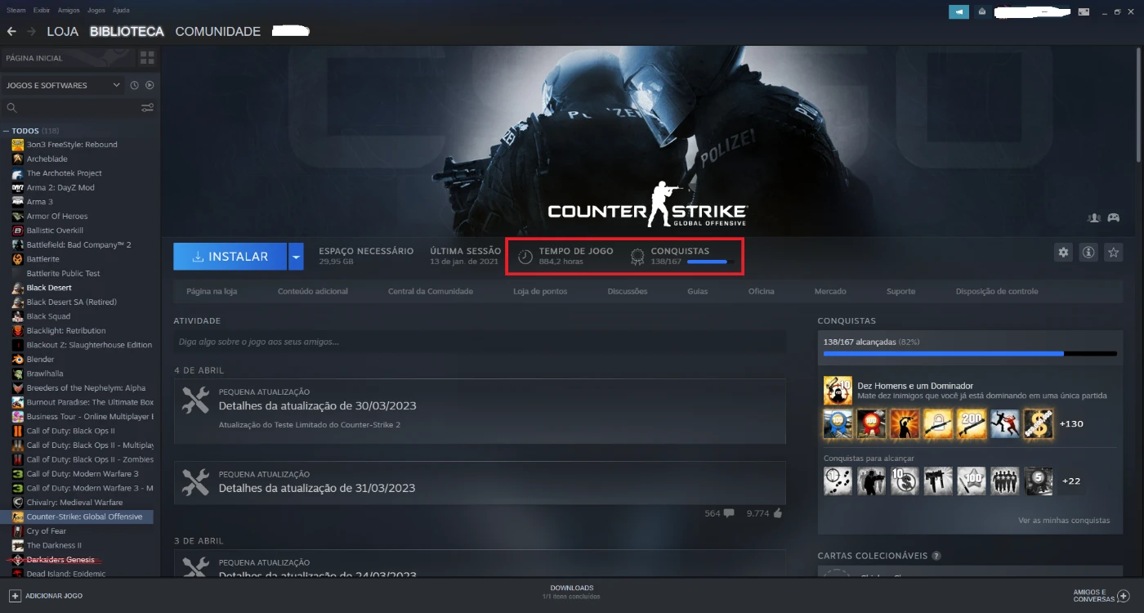Open Detalhes da atualização de 30/03/2023
1144x613 pixels.
click(317, 406)
